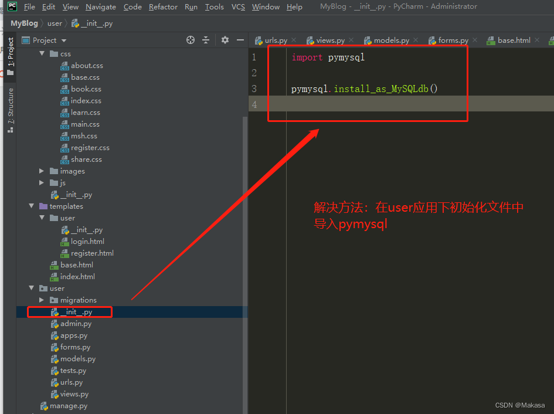554x414 pixels.
Task: Click the PyCharm logo icon in the title bar
Action: (12, 6)
